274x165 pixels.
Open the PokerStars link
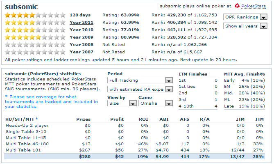254,6
